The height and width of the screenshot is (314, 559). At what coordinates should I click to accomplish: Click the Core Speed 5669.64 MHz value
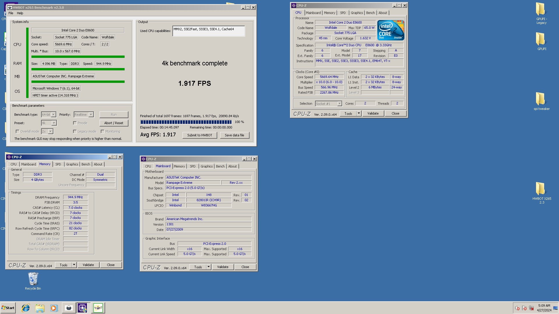tap(329, 77)
